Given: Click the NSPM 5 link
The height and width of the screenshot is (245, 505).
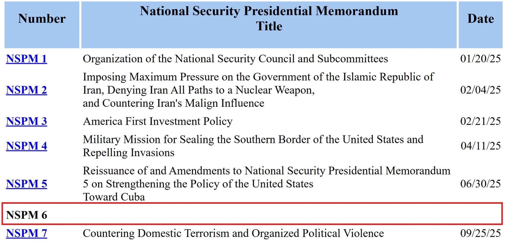Looking at the screenshot, I should pos(27,184).
